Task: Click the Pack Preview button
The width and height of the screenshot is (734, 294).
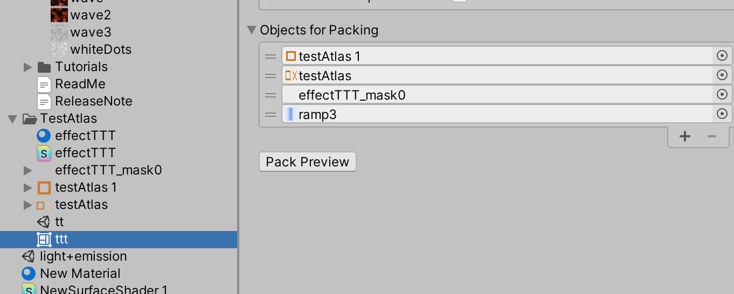Action: pyautogui.click(x=308, y=162)
